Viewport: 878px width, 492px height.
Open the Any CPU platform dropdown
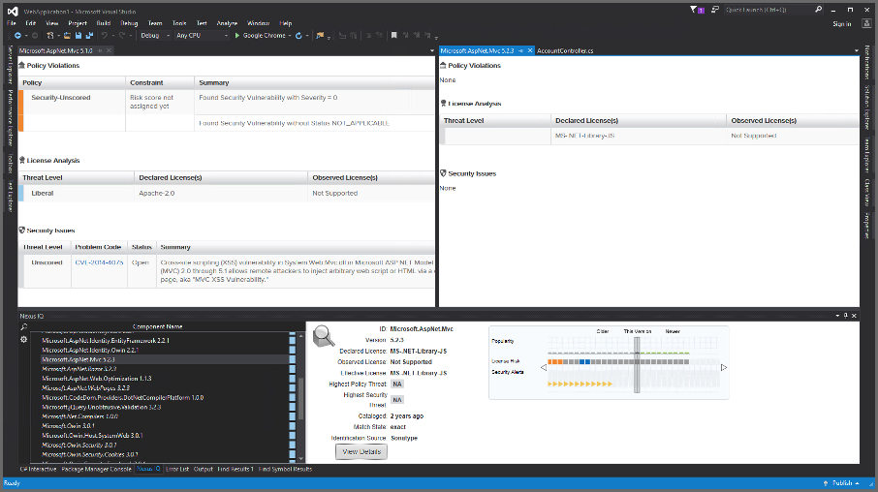coord(202,35)
